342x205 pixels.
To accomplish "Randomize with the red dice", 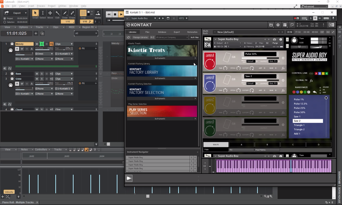I will 294,92.
